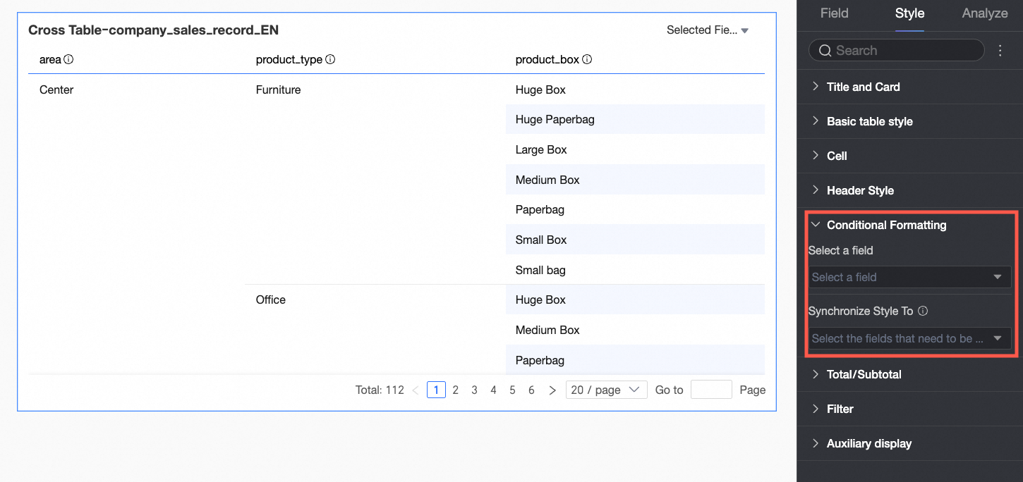Screen dimensions: 1023x482
Task: Click the info icon beside product_box header
Action: pyautogui.click(x=587, y=60)
